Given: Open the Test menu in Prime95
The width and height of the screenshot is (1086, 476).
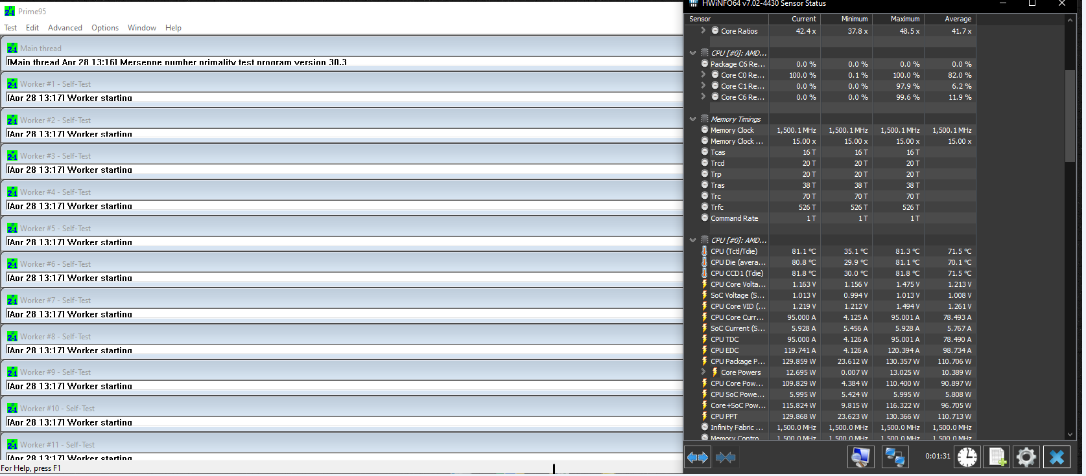Looking at the screenshot, I should pyautogui.click(x=10, y=28).
